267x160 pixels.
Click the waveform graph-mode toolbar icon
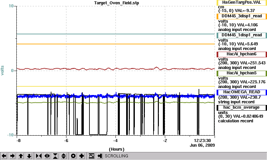coord(91,156)
